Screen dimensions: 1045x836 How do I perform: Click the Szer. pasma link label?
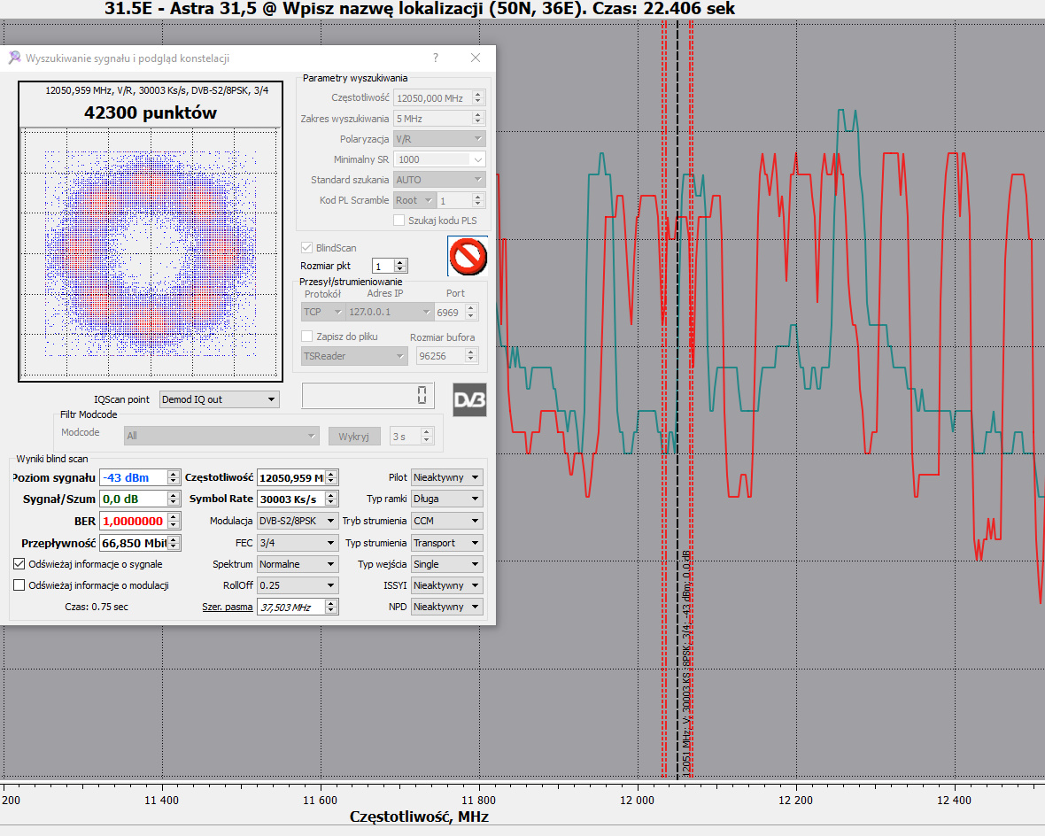click(x=228, y=607)
